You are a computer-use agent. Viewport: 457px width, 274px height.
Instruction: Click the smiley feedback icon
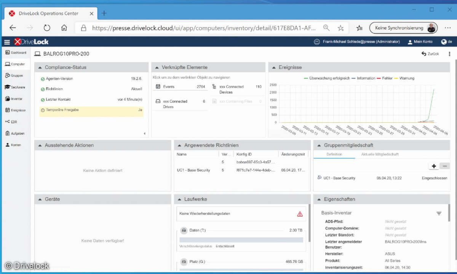click(x=316, y=42)
